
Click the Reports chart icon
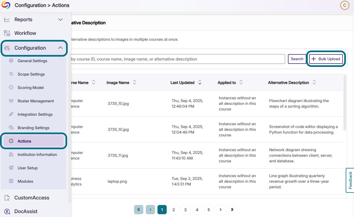7,20
